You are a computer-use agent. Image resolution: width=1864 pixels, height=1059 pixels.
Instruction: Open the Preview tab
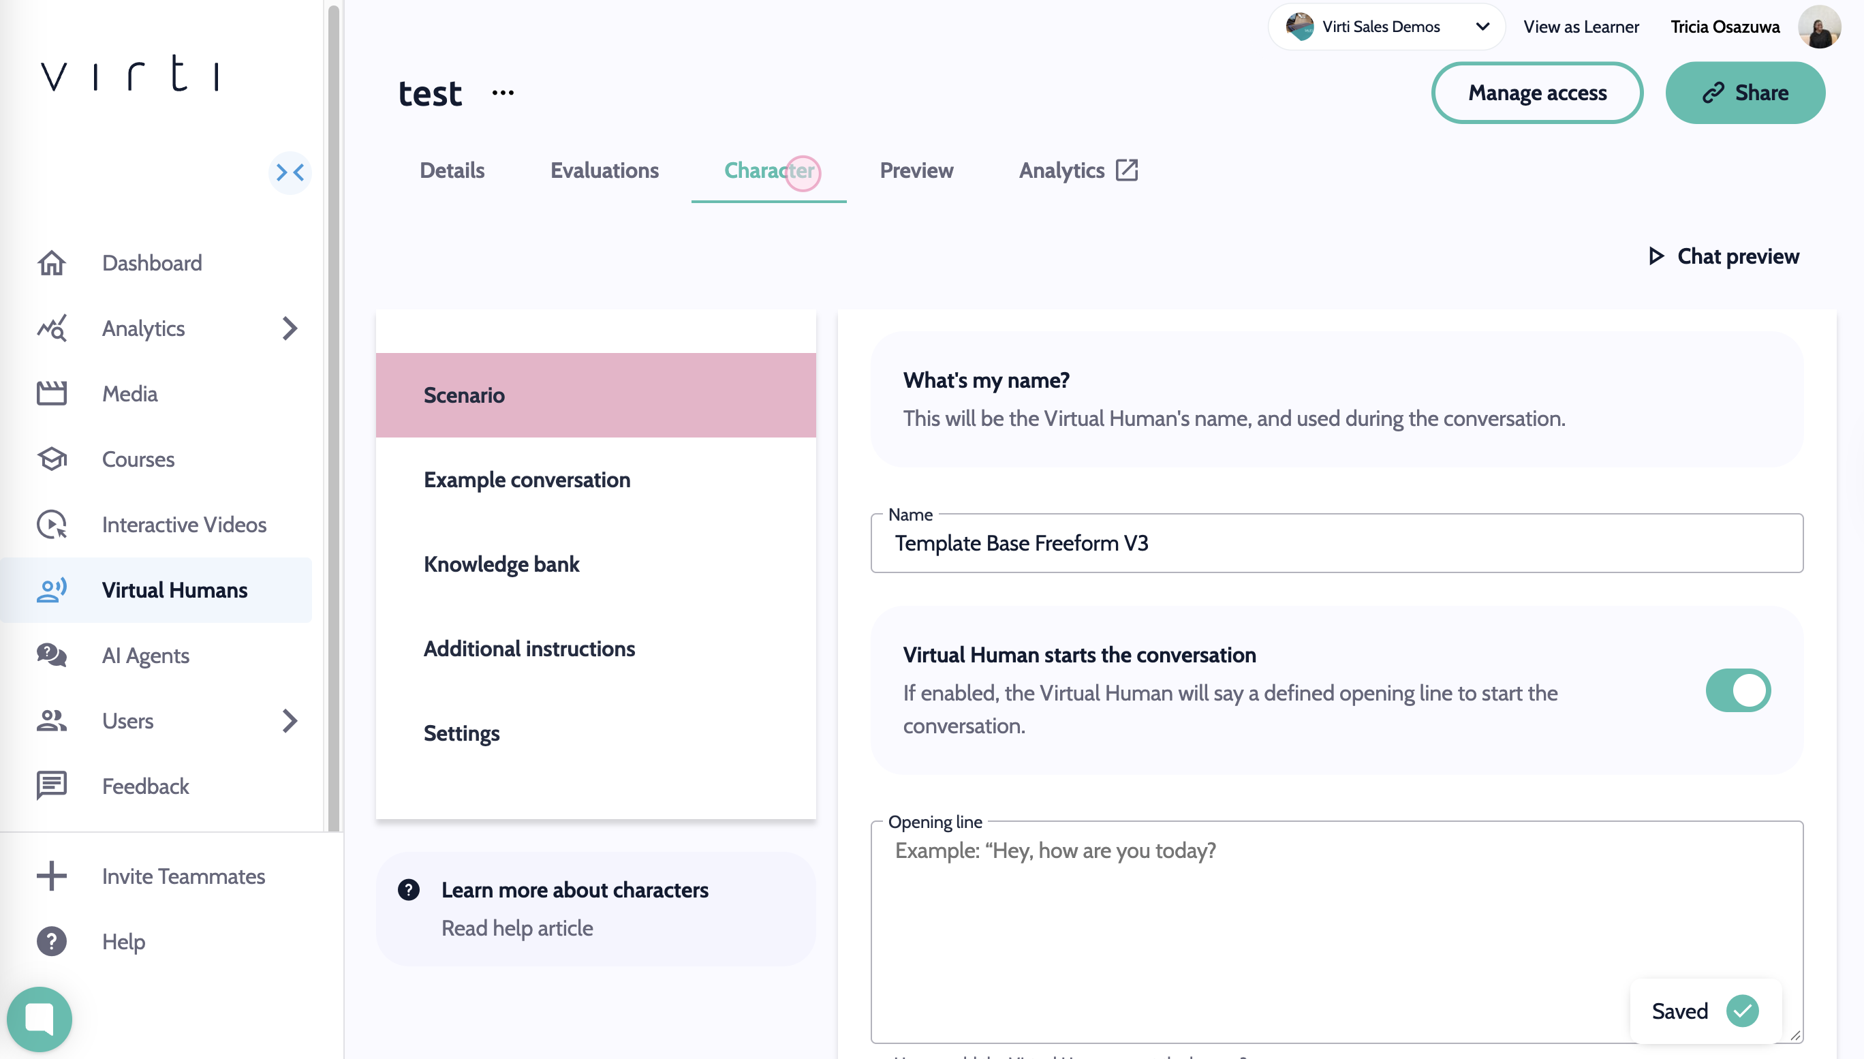pos(916,170)
